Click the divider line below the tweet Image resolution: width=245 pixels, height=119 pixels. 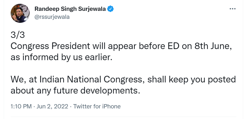click(x=123, y=117)
